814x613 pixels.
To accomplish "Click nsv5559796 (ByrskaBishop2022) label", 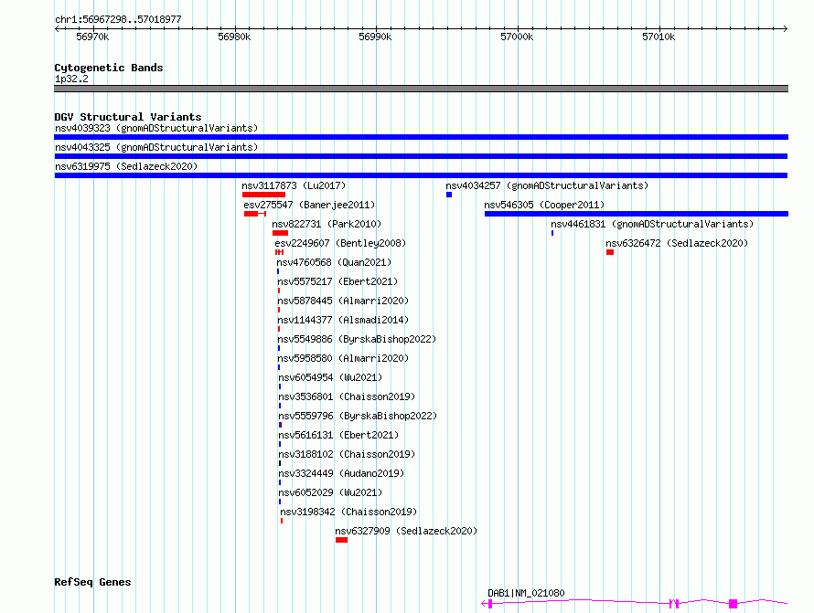I will pyautogui.click(x=358, y=416).
